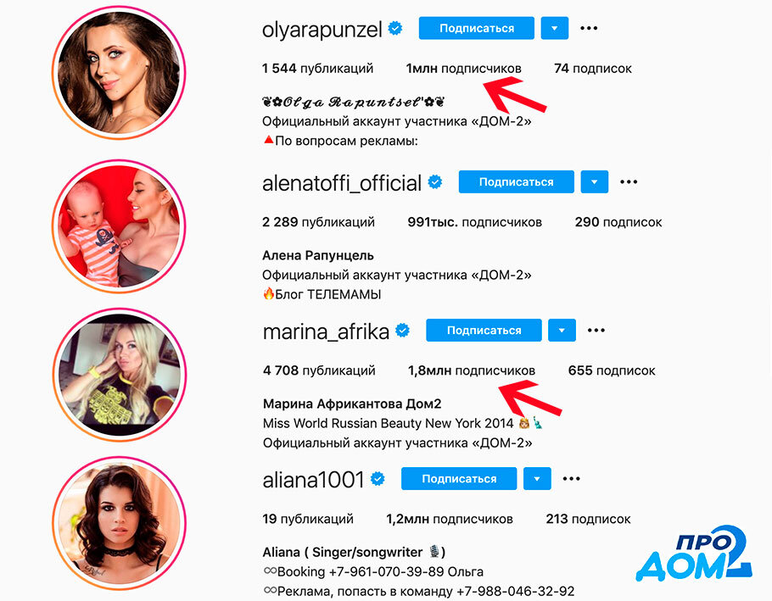Open aliana1001's profile photo
772x601 pixels.
[120, 523]
